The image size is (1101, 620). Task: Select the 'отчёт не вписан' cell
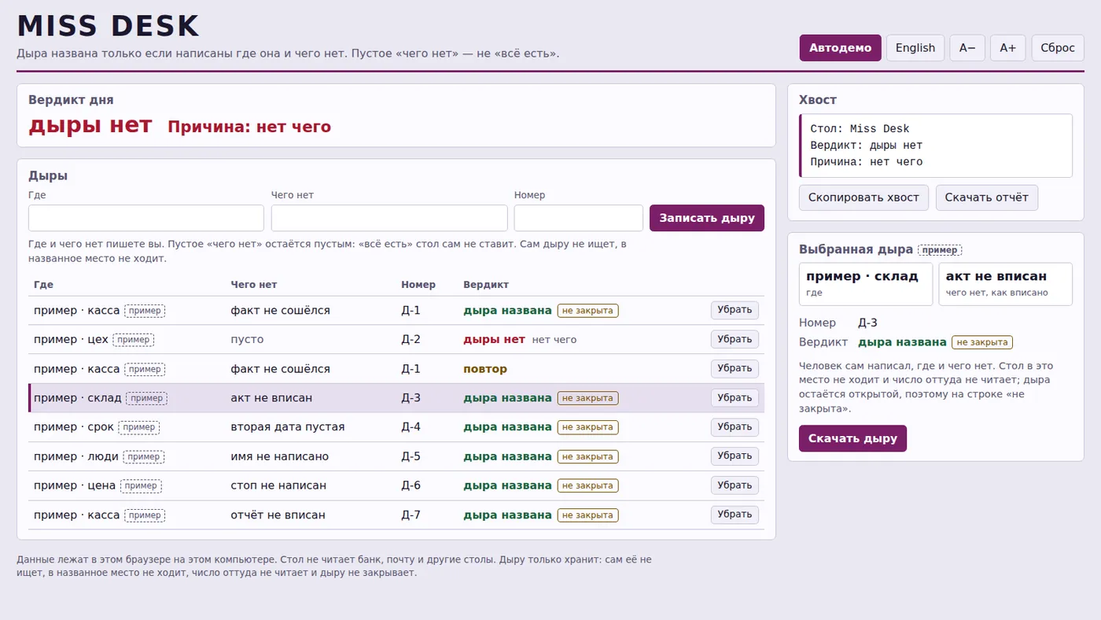tap(278, 515)
